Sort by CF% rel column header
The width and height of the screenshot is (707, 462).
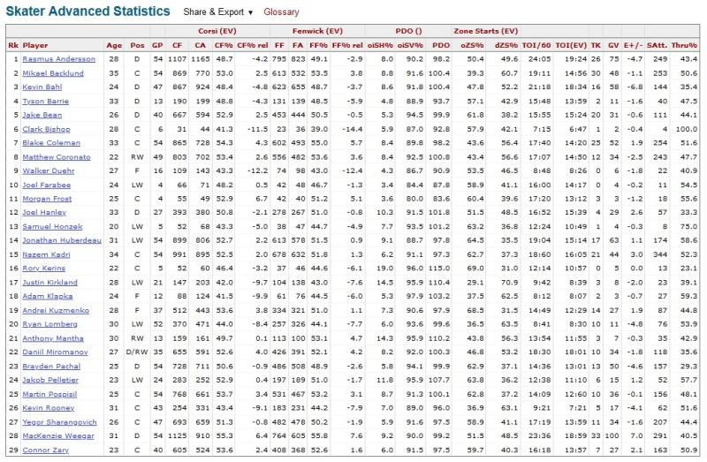pos(253,45)
